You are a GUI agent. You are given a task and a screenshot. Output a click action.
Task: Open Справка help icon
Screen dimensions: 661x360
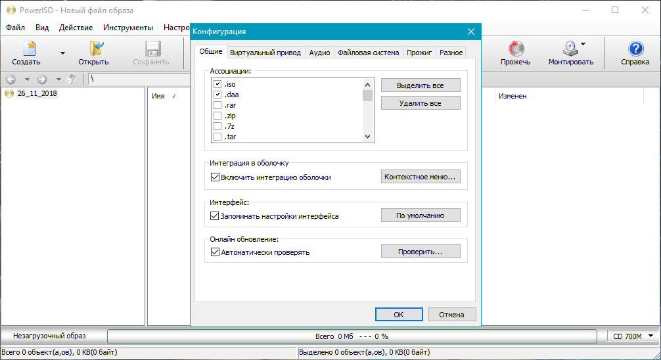635,49
